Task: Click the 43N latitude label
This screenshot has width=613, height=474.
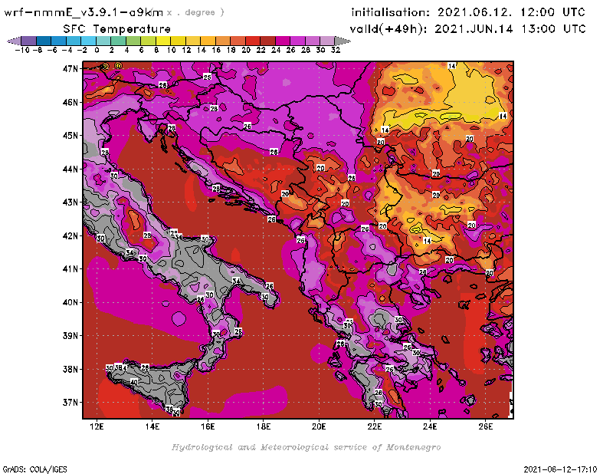Action: (x=70, y=202)
